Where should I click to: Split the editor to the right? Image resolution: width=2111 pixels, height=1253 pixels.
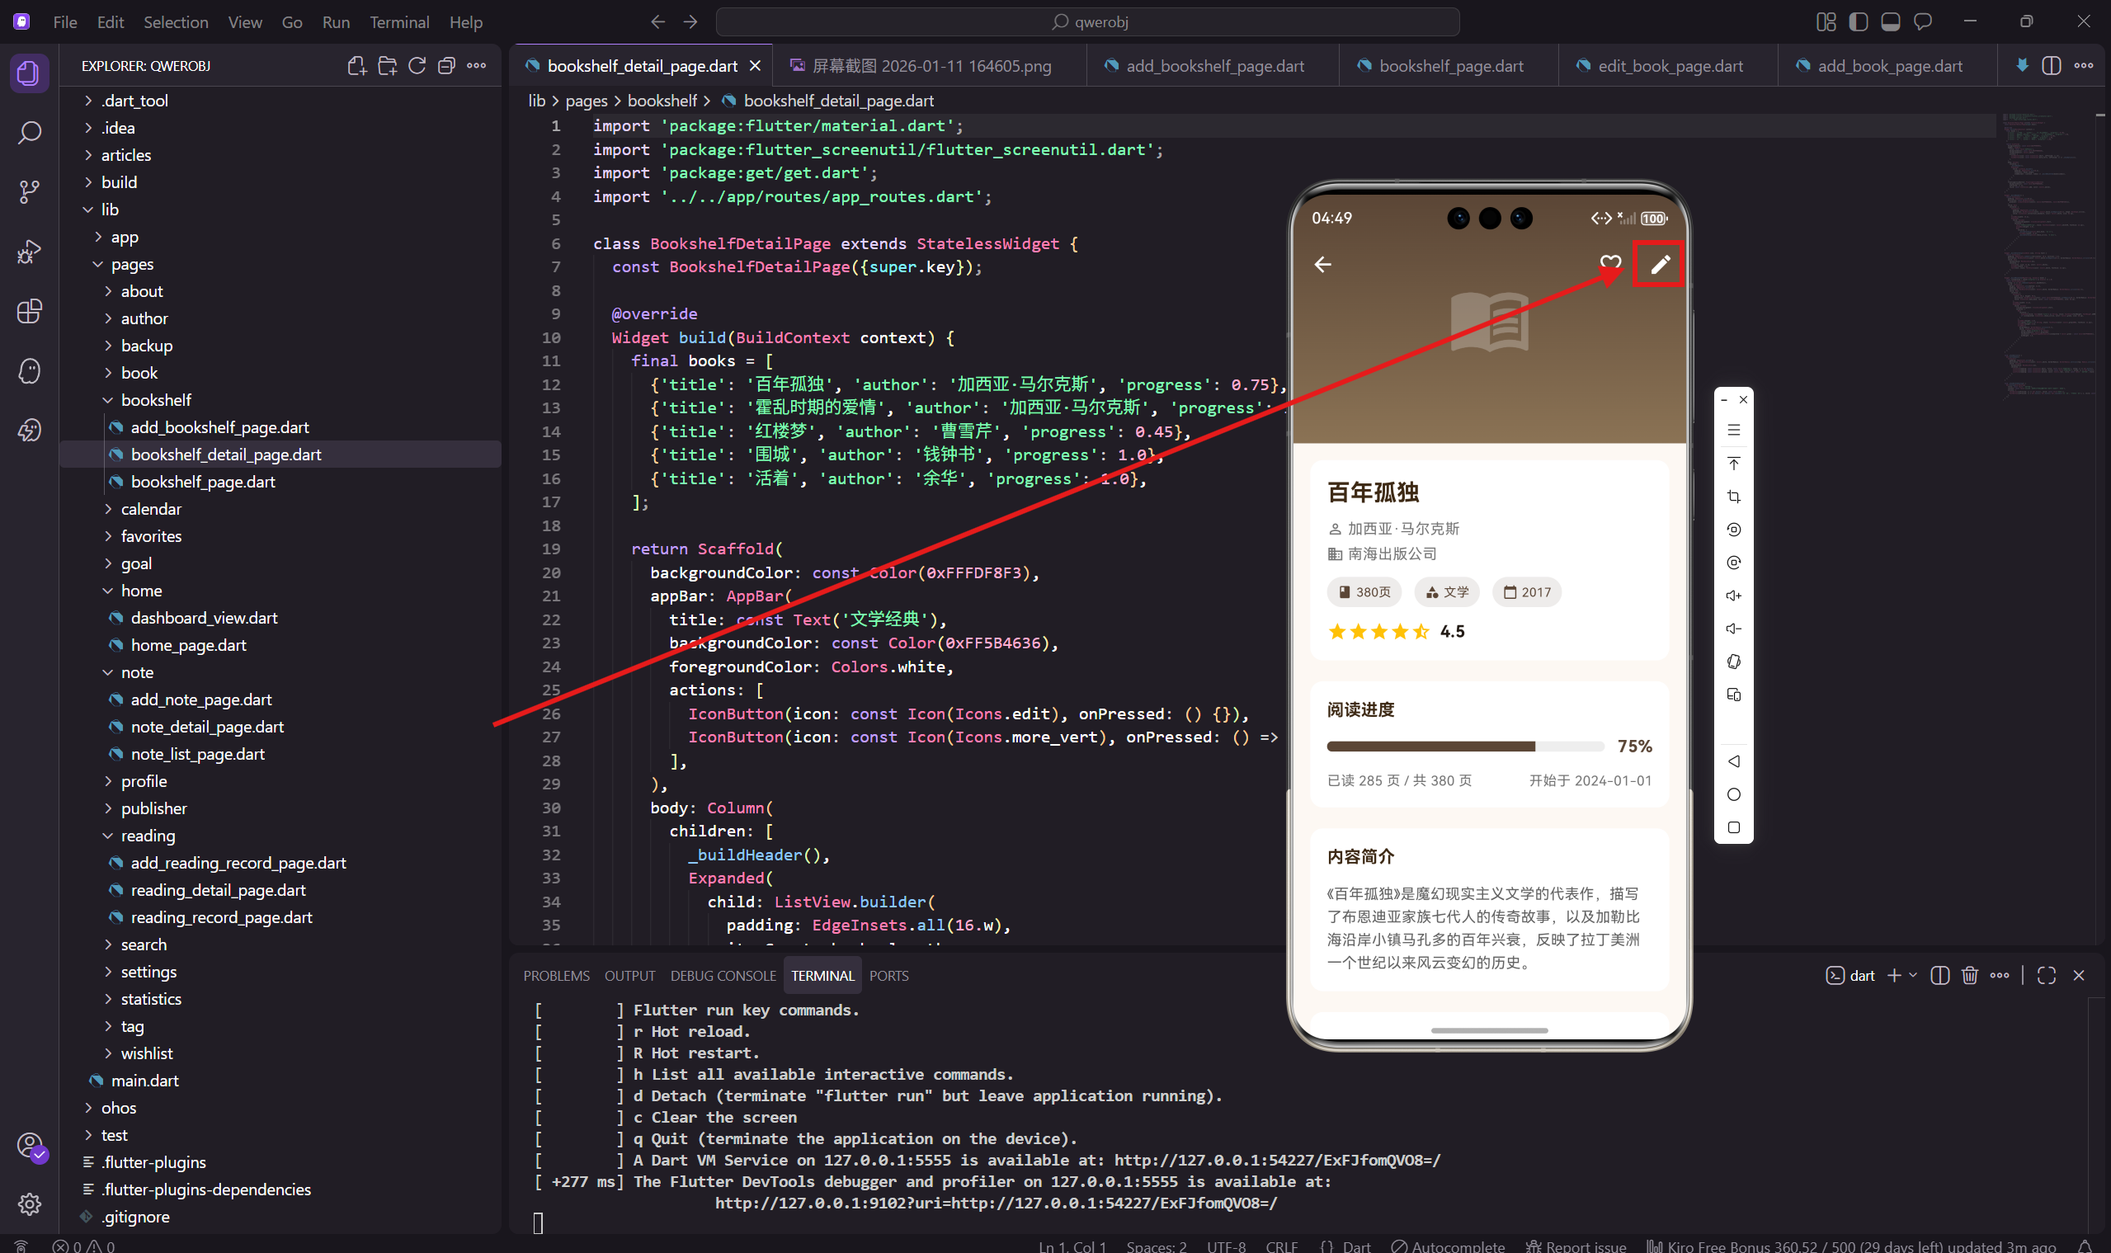(x=2051, y=66)
